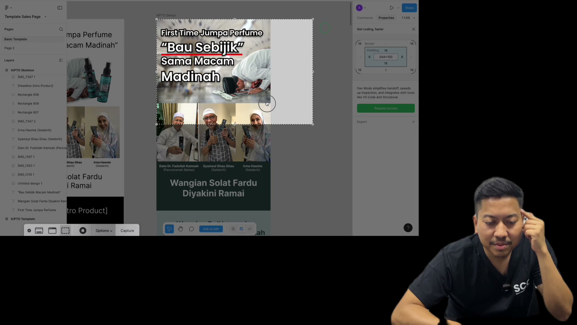
Task: Select the Move tool in bottom toolbar
Action: pos(169,229)
